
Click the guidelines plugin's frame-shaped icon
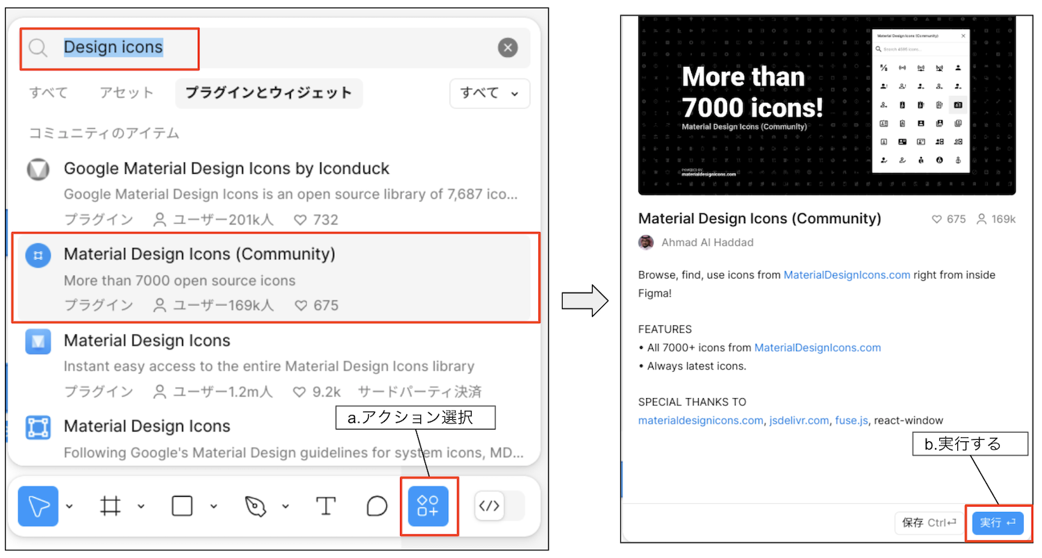pos(38,427)
